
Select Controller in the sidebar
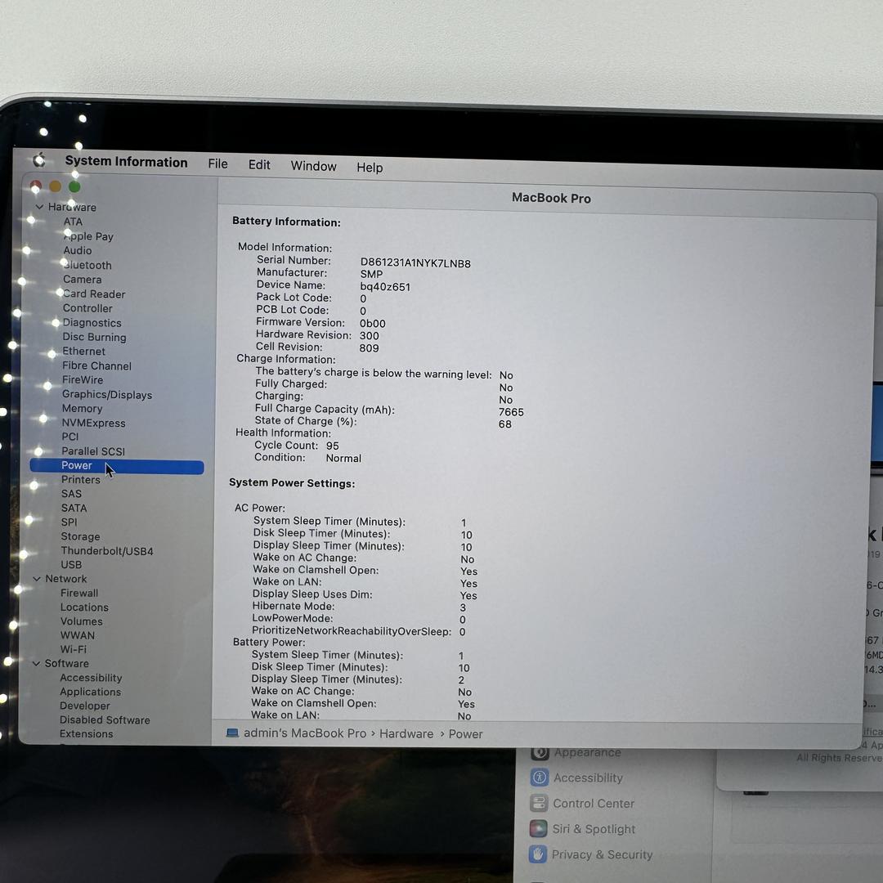[87, 308]
